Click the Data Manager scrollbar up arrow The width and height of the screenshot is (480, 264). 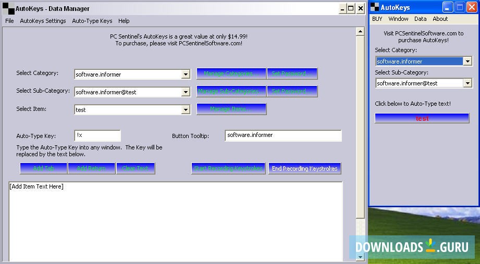coord(360,32)
